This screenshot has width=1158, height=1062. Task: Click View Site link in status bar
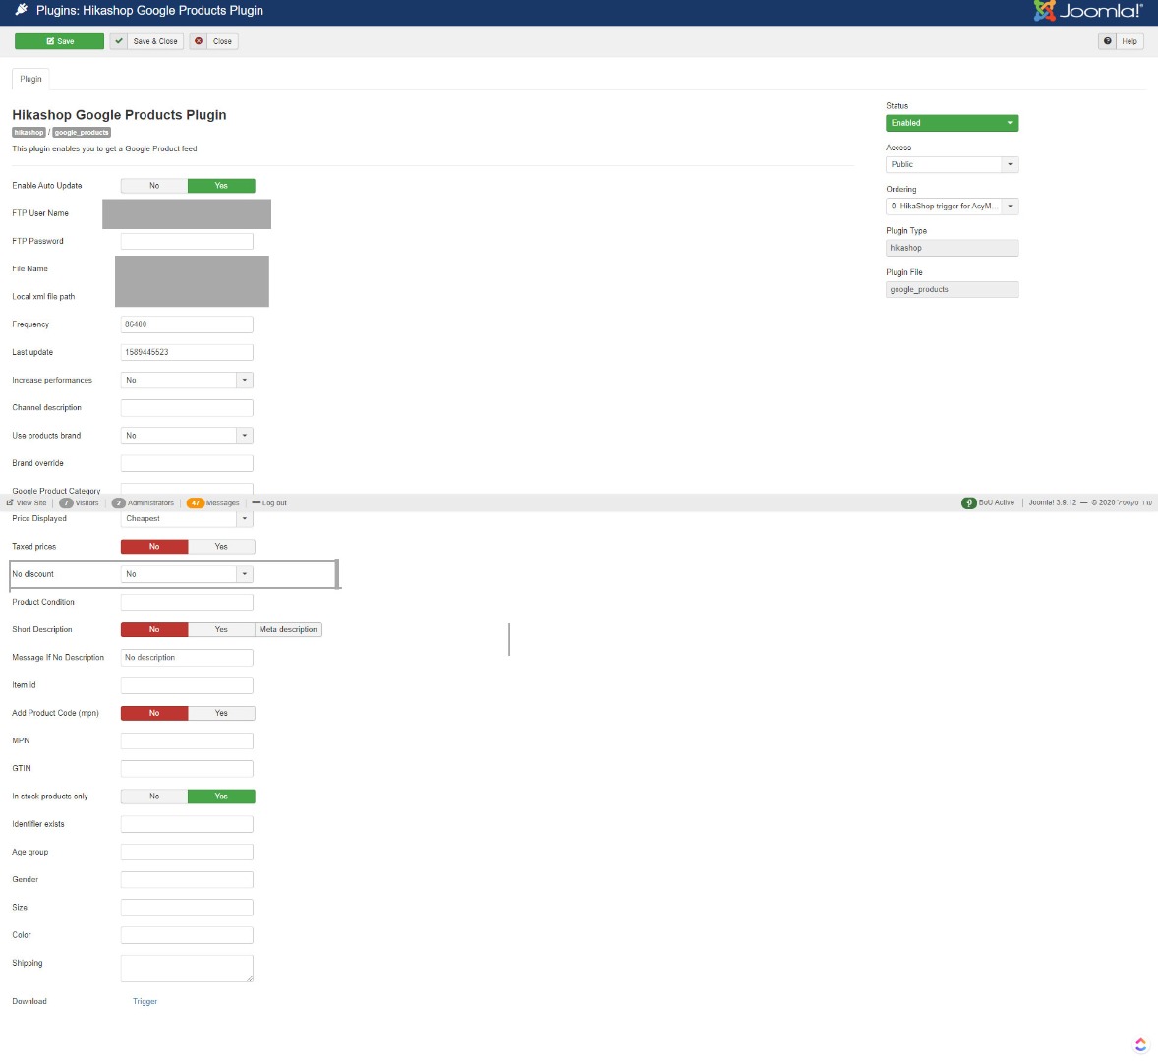[x=27, y=502]
